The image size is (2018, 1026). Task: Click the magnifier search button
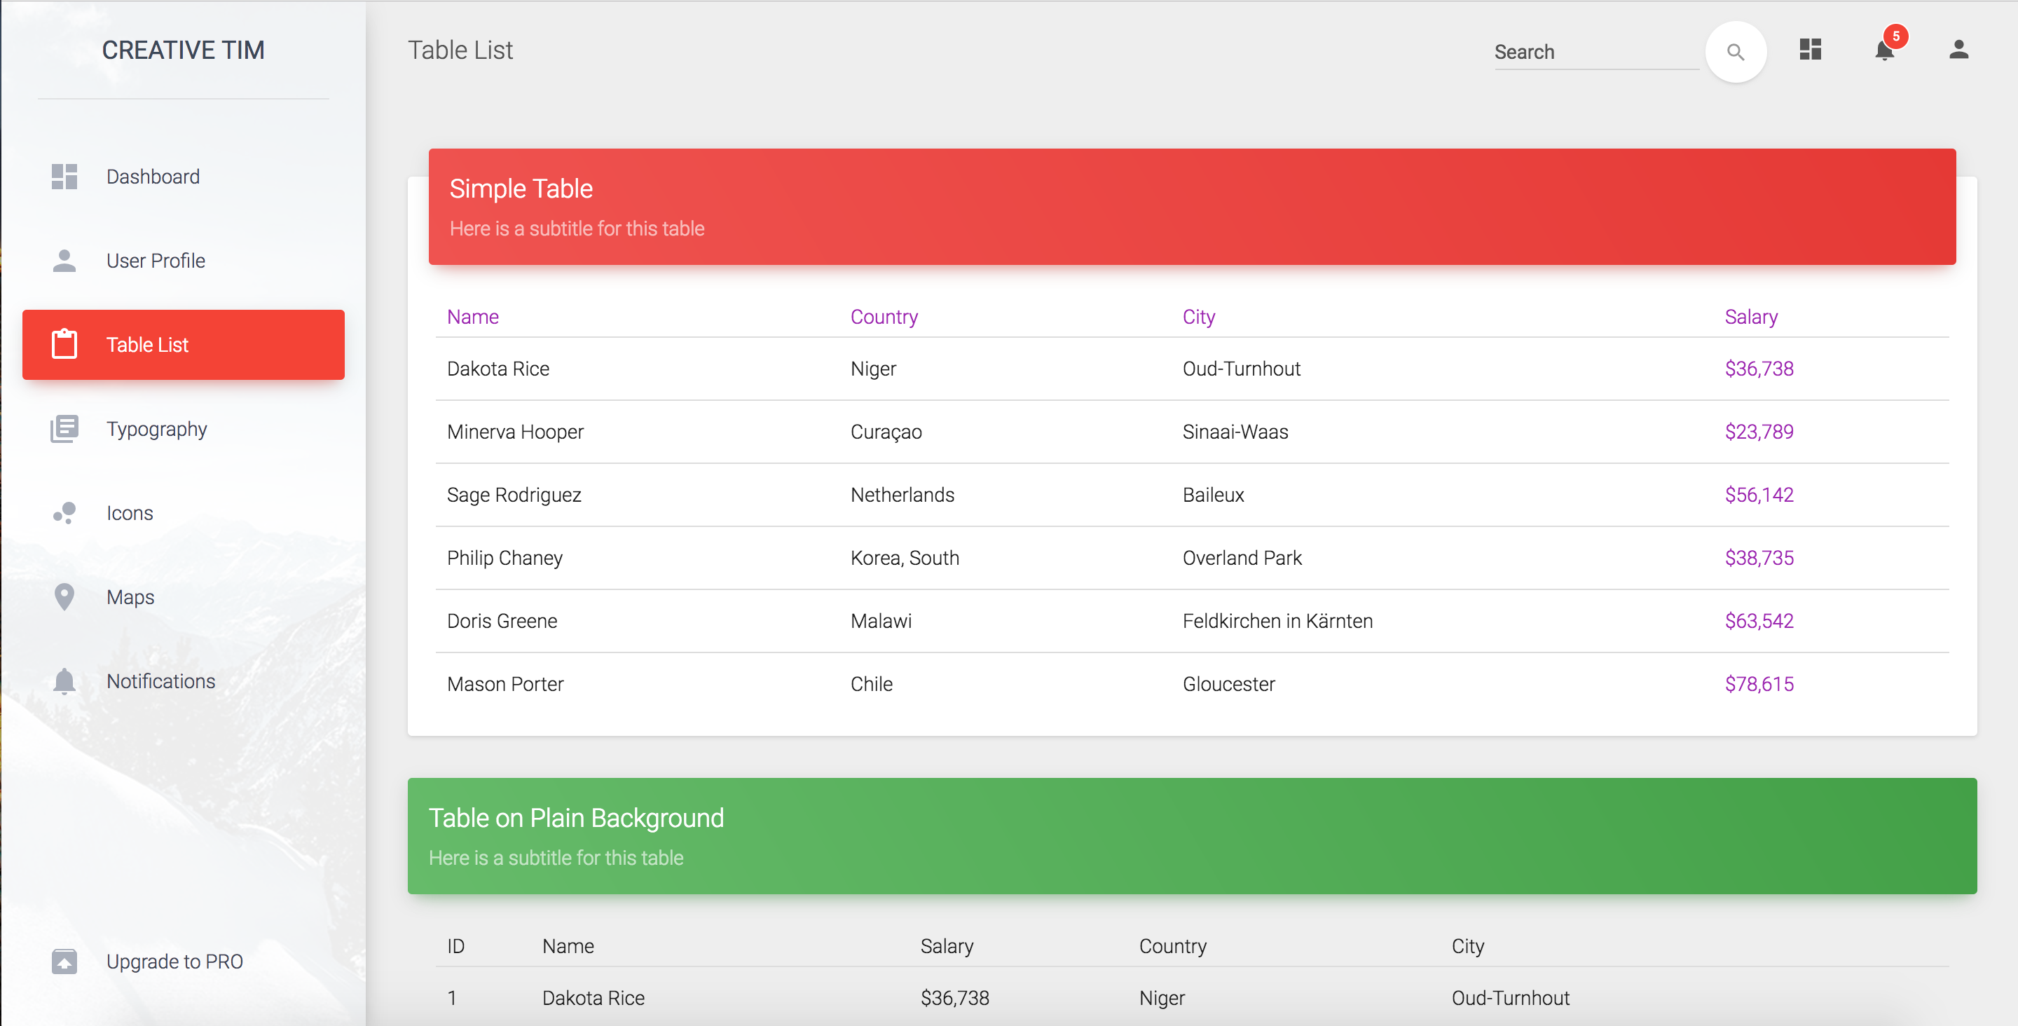tap(1735, 52)
